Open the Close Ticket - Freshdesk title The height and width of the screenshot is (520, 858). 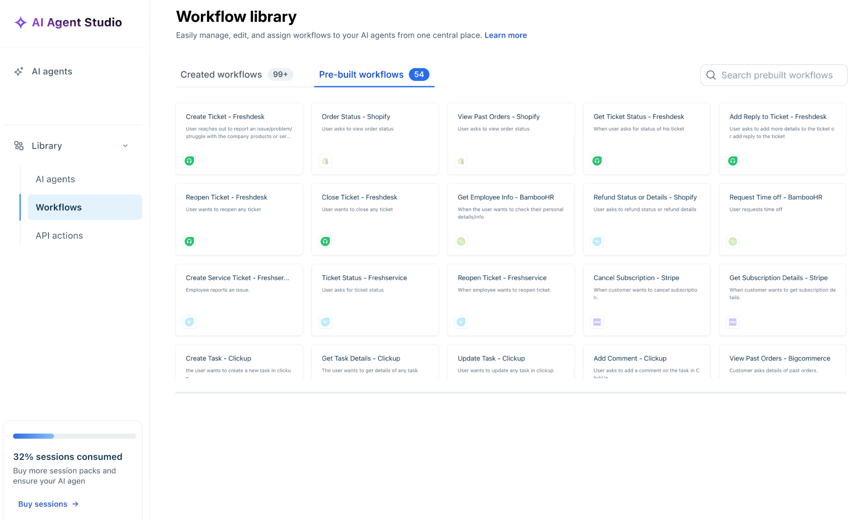[x=359, y=197]
